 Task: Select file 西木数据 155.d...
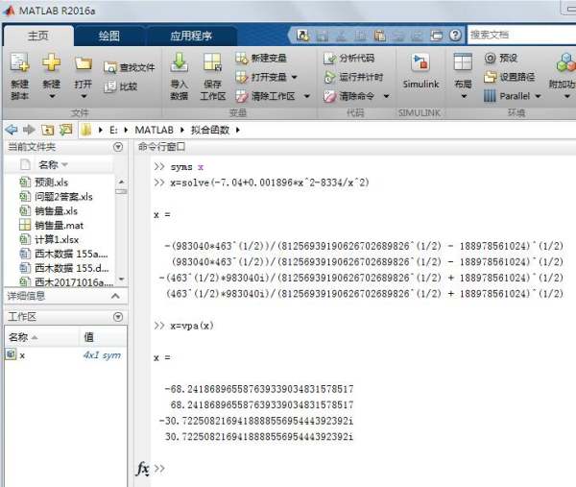(x=64, y=268)
